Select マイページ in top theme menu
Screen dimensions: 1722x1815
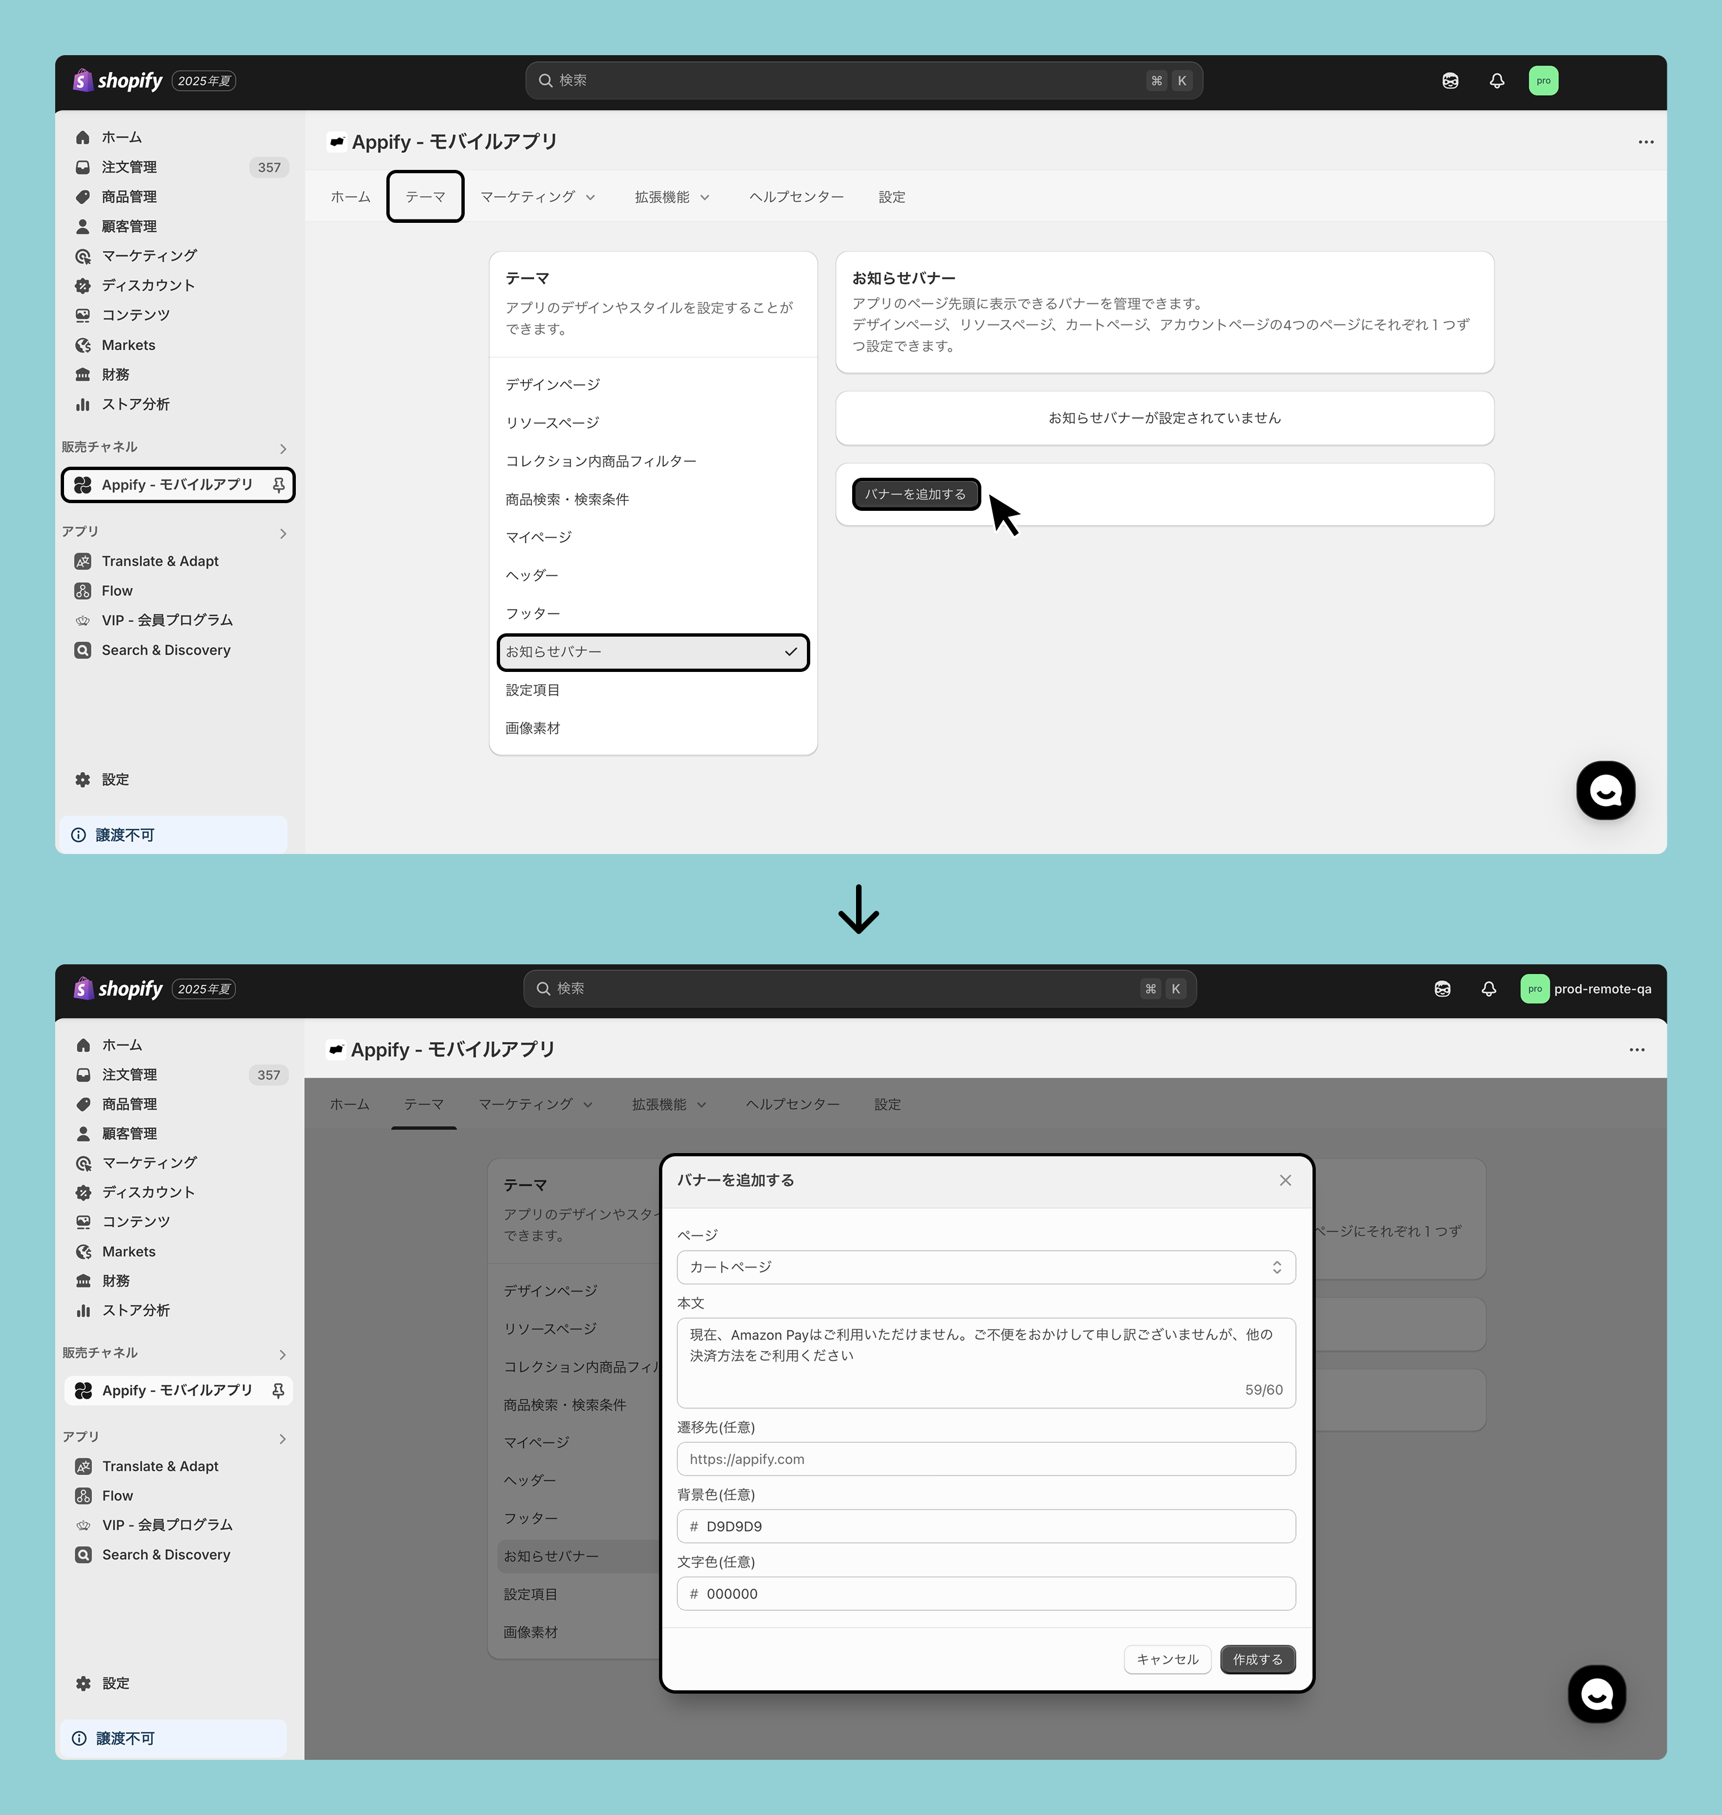click(652, 537)
